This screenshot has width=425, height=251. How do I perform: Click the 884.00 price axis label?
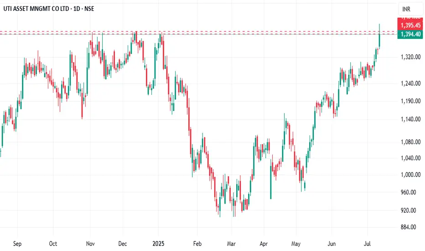(x=409, y=227)
